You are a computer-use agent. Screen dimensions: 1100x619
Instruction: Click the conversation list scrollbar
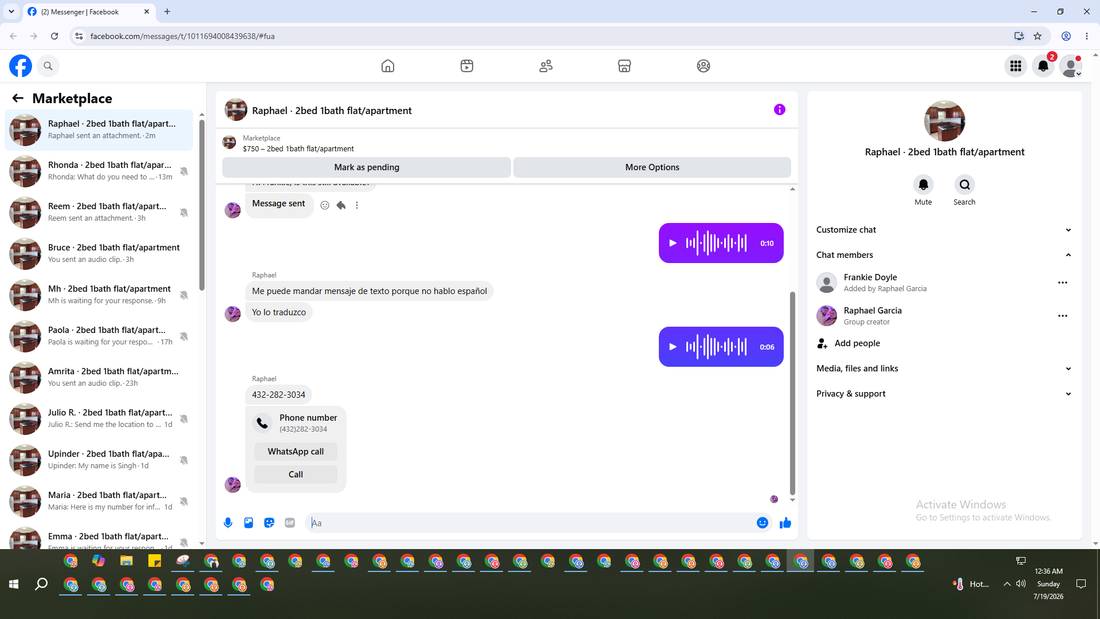pyautogui.click(x=202, y=205)
